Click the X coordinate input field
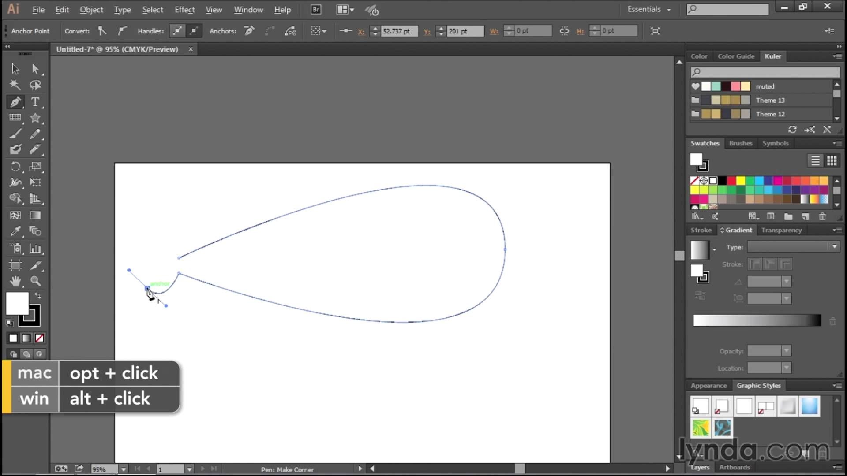Image resolution: width=847 pixels, height=476 pixels. (x=398, y=31)
